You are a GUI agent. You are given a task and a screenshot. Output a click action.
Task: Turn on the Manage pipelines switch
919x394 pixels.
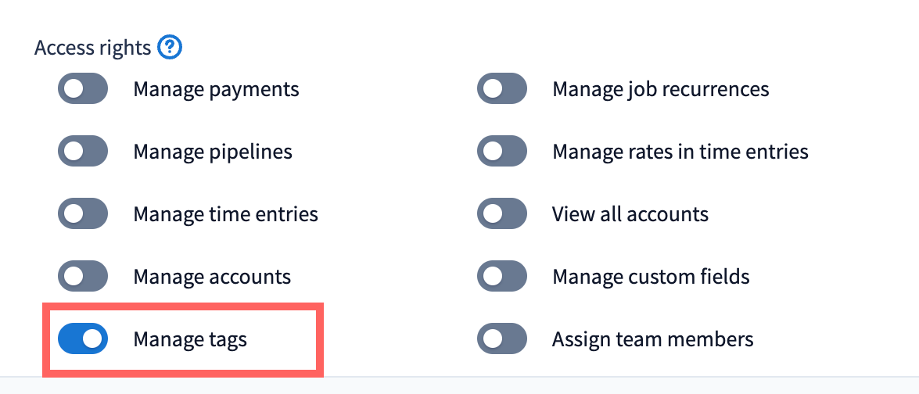(82, 152)
